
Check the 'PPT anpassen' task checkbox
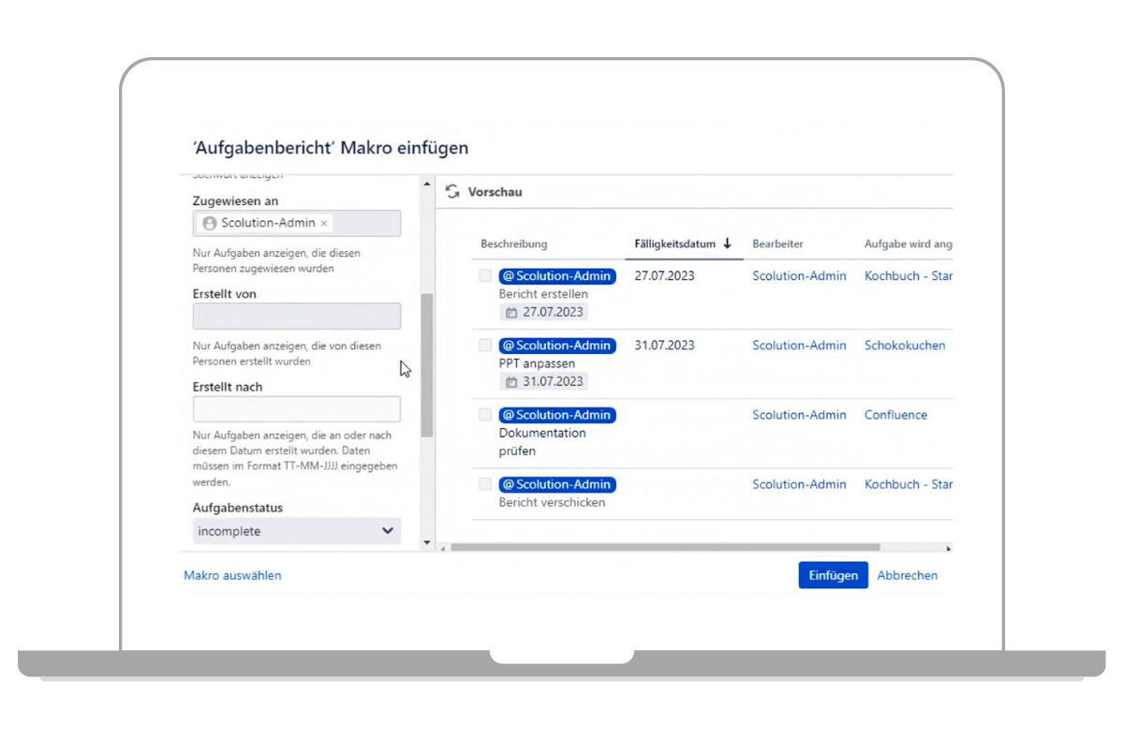pyautogui.click(x=485, y=346)
